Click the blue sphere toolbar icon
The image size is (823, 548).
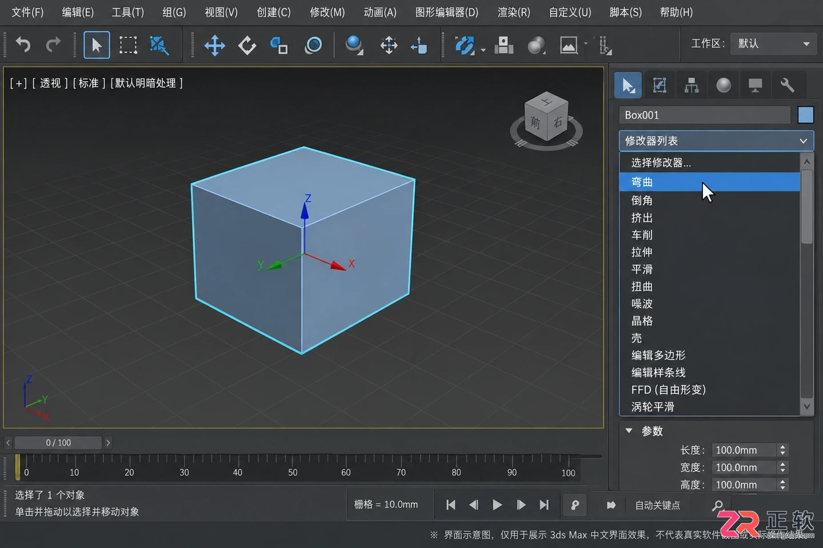click(x=354, y=45)
